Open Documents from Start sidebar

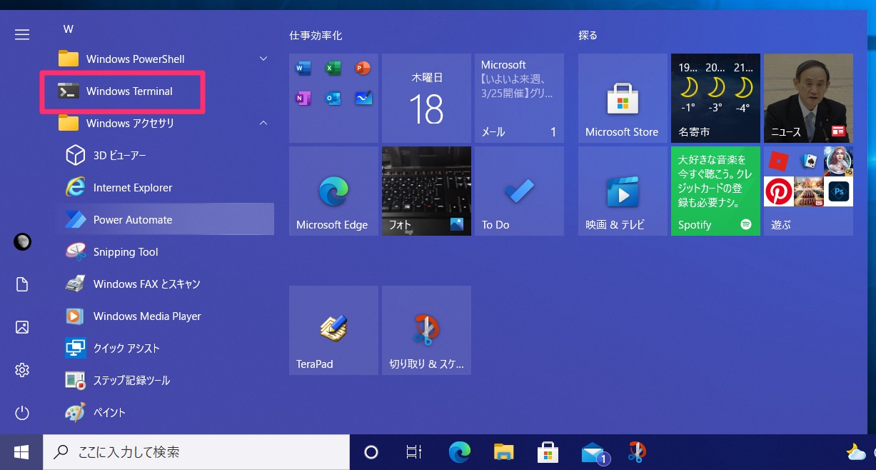point(22,284)
